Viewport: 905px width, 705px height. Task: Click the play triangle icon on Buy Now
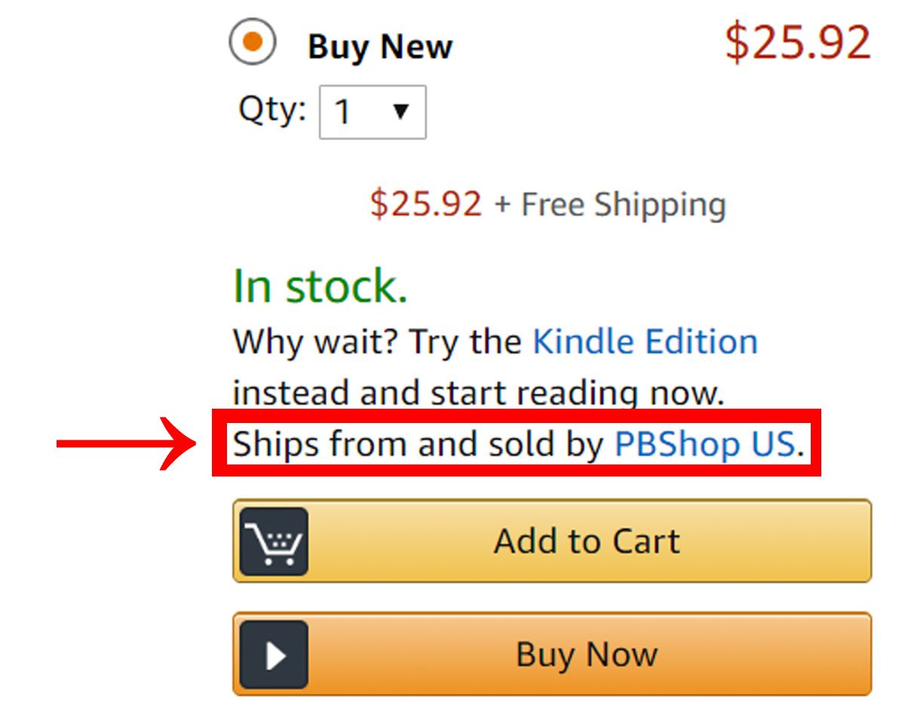pyautogui.click(x=274, y=654)
